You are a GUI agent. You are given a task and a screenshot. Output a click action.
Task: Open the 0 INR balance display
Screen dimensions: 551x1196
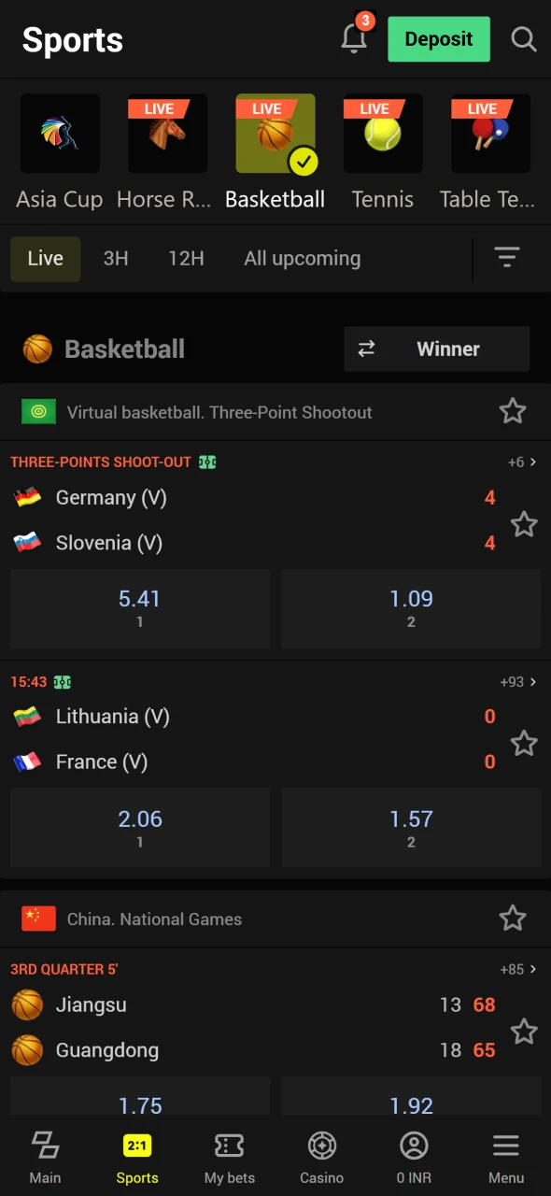[x=413, y=1146]
